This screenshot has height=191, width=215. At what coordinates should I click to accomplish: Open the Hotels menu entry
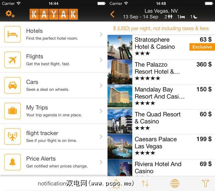[54, 34]
